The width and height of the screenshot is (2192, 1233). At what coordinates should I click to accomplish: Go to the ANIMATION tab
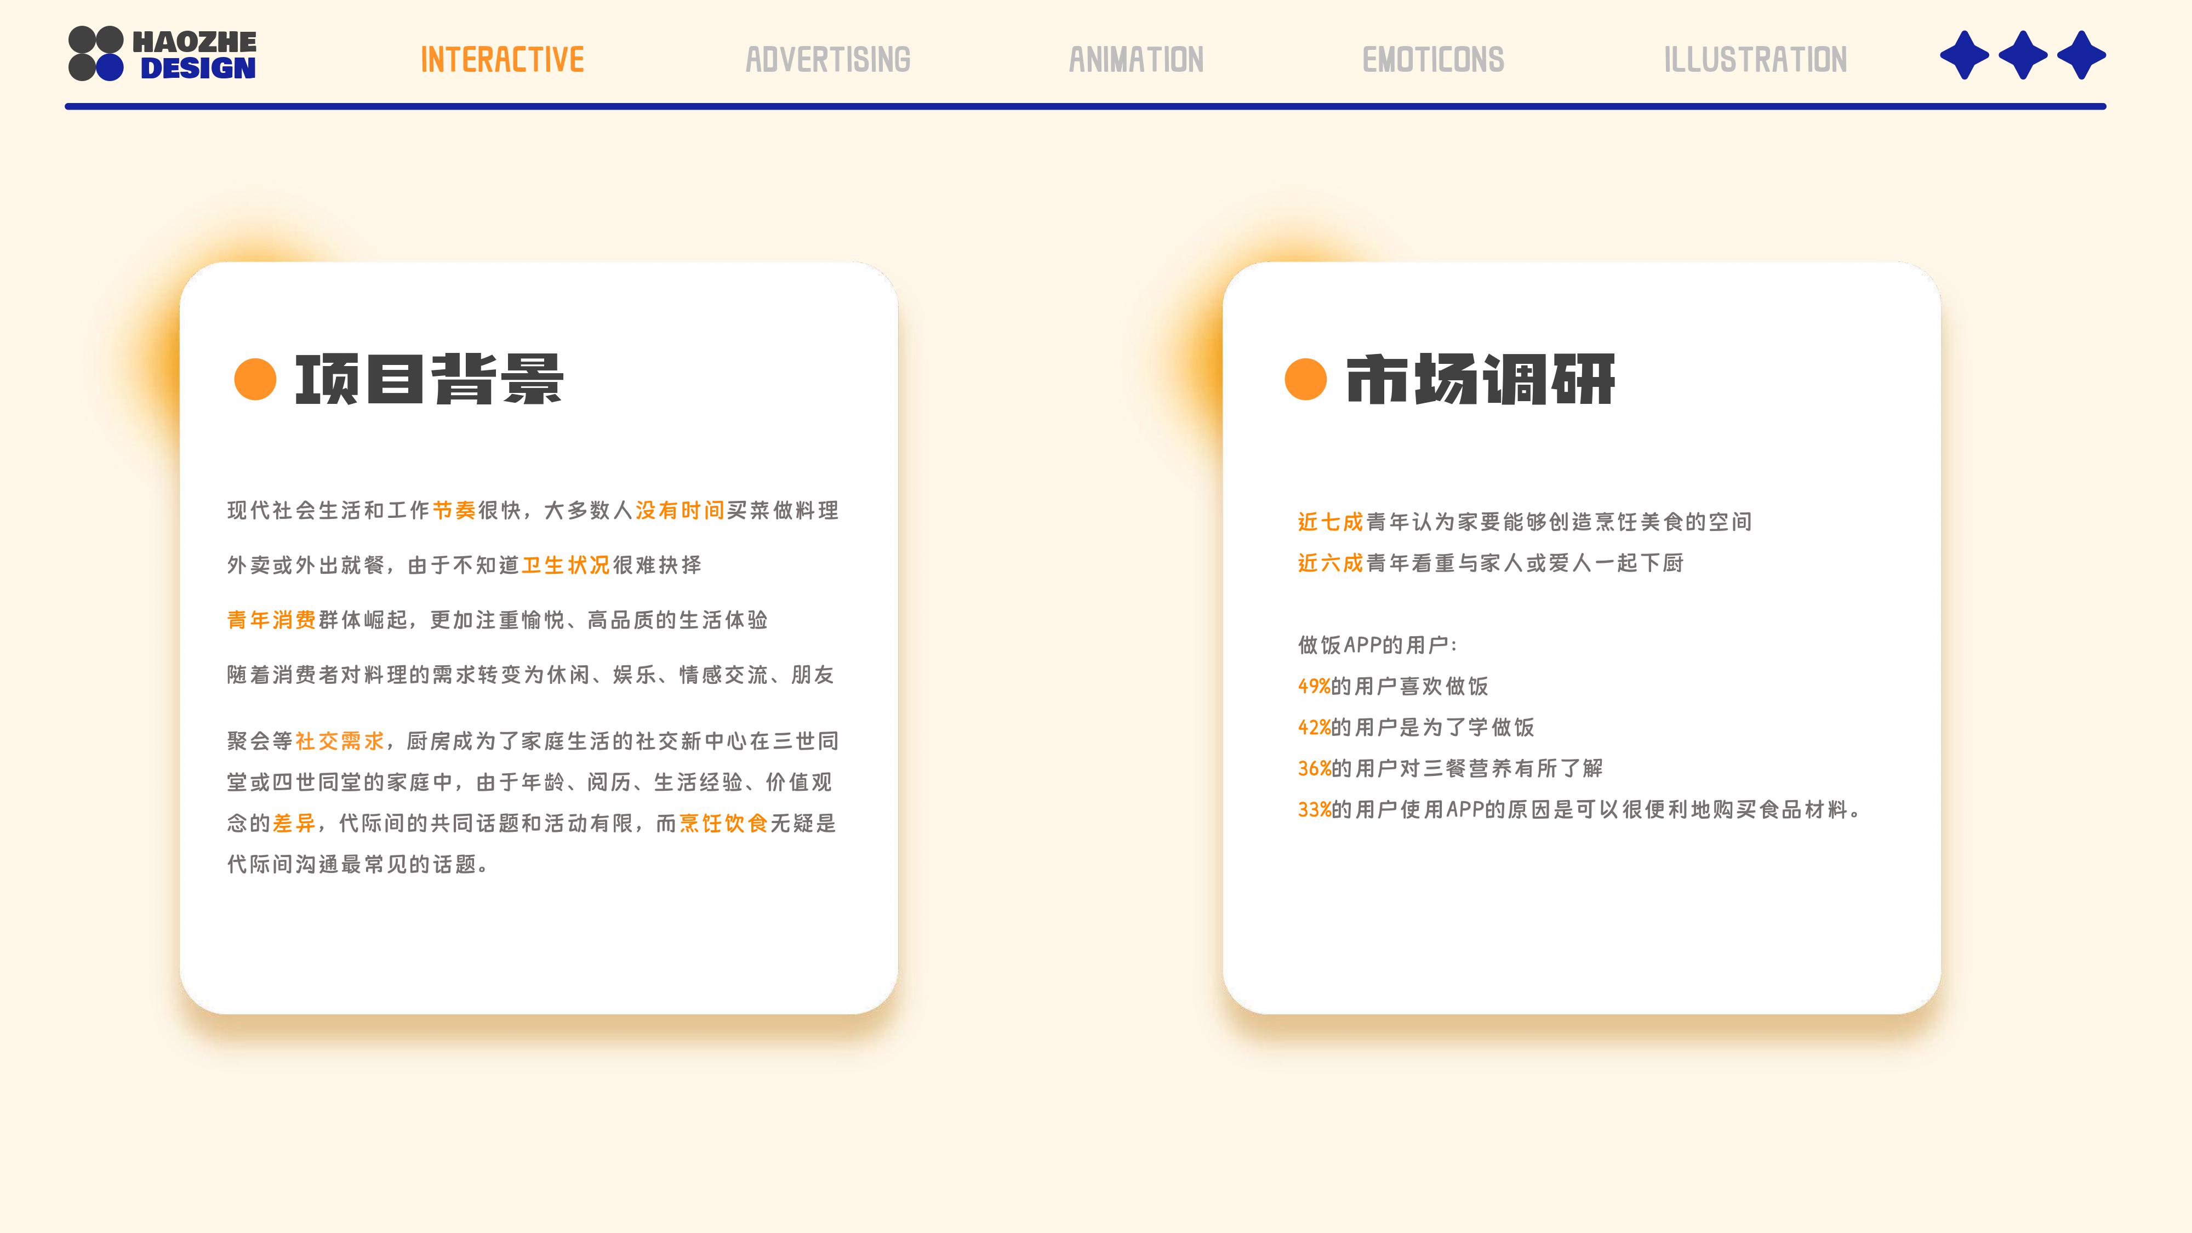tap(1136, 60)
